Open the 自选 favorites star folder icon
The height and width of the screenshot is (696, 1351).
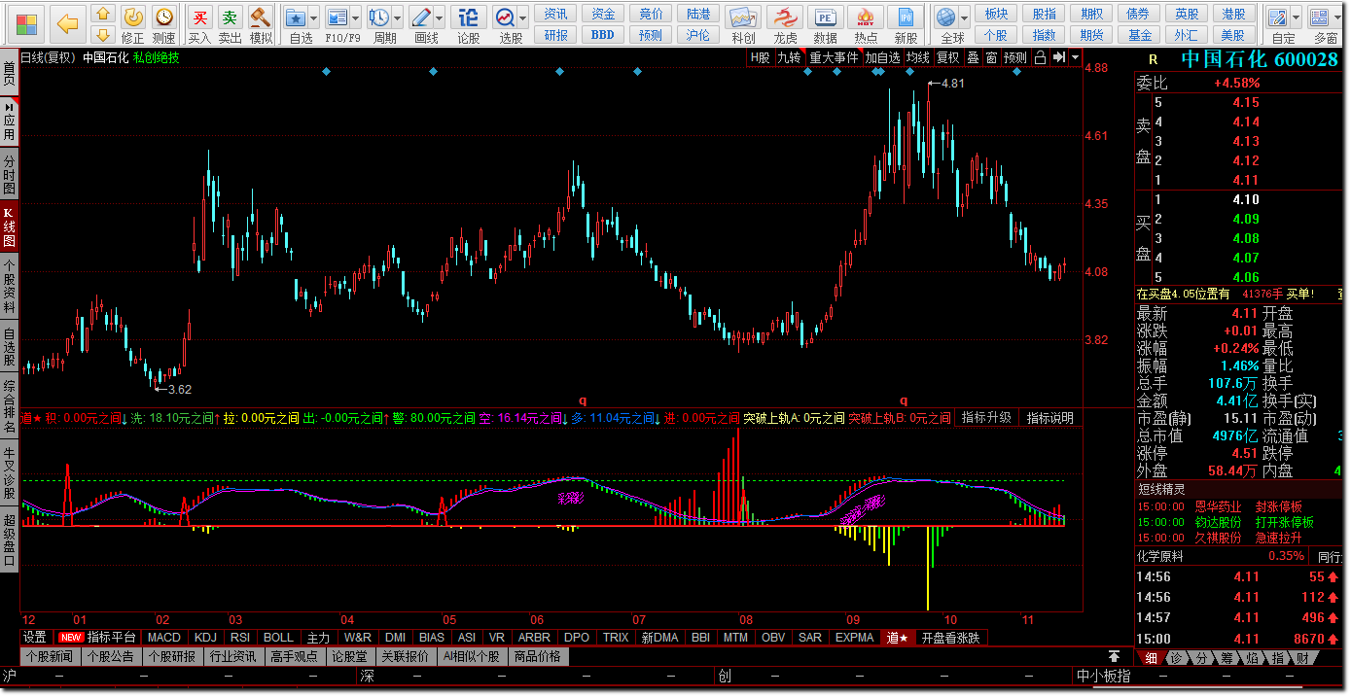[296, 17]
